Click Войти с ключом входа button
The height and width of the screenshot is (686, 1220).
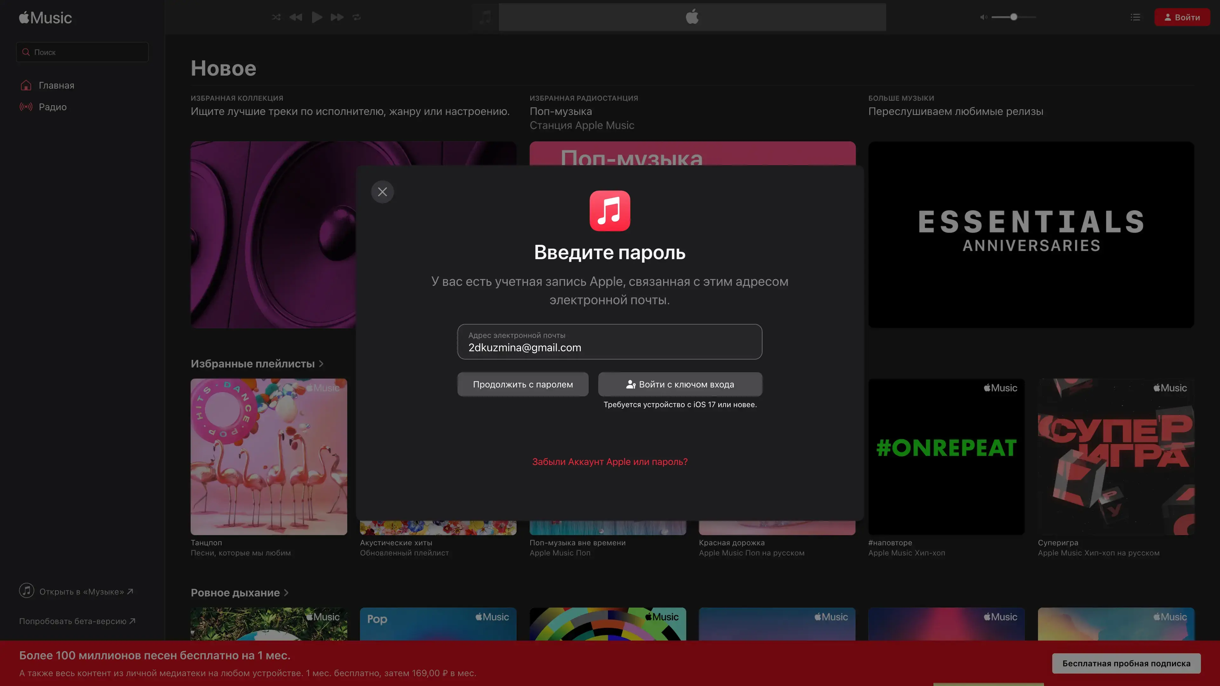(680, 384)
